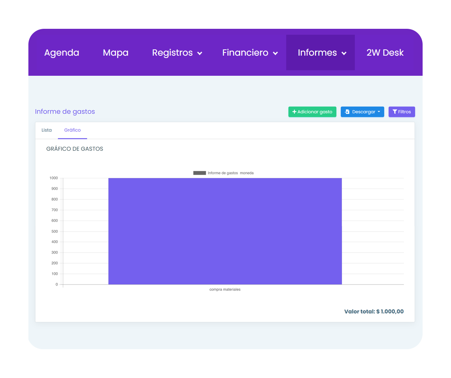Expand the Registros menu chevron

(x=199, y=53)
